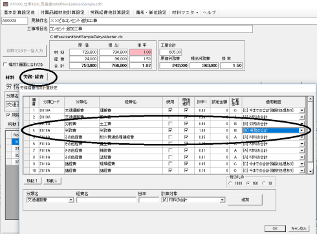Screen dimensions: 317x234
Task: Click the 耐火貫通処理補修費 cell in row 5
Action: pos(131,137)
